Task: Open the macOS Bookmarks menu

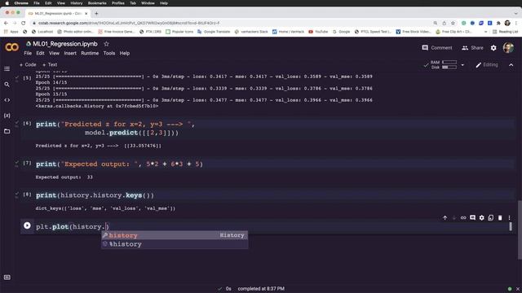Action: click(97, 3)
